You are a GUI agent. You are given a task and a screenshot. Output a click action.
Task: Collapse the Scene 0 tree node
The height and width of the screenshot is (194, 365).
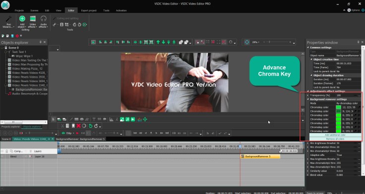[x=2, y=48]
